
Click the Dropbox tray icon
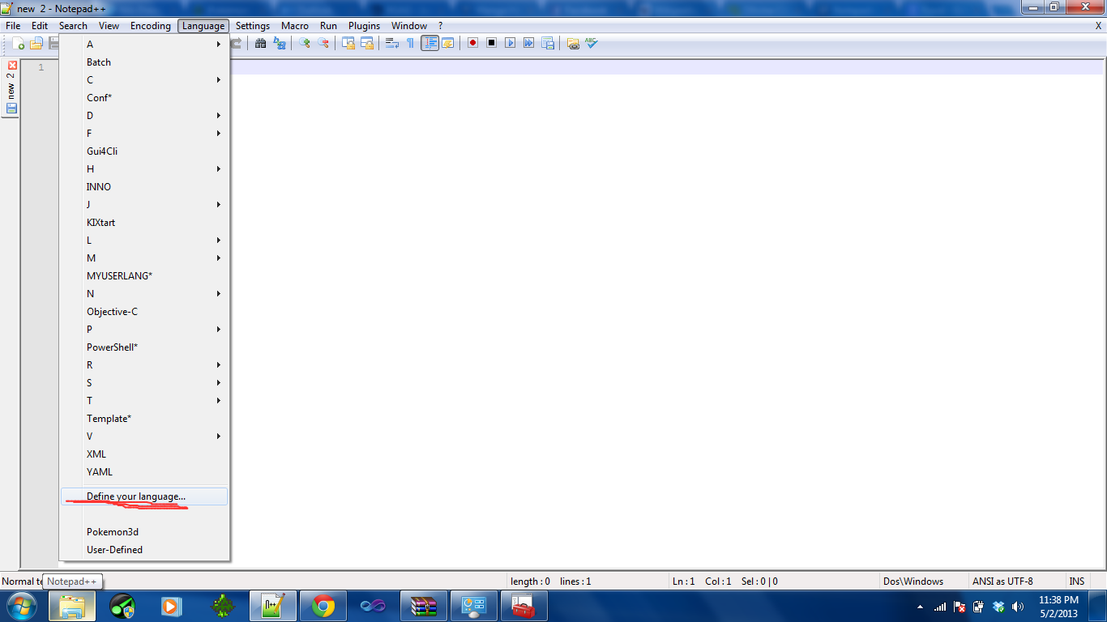[998, 607]
